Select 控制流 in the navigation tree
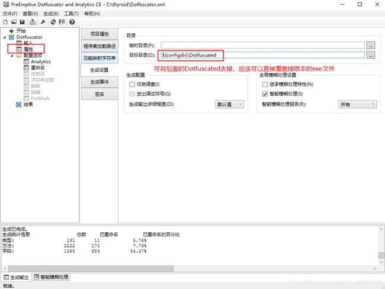This screenshot has height=289, width=385. click(x=38, y=74)
